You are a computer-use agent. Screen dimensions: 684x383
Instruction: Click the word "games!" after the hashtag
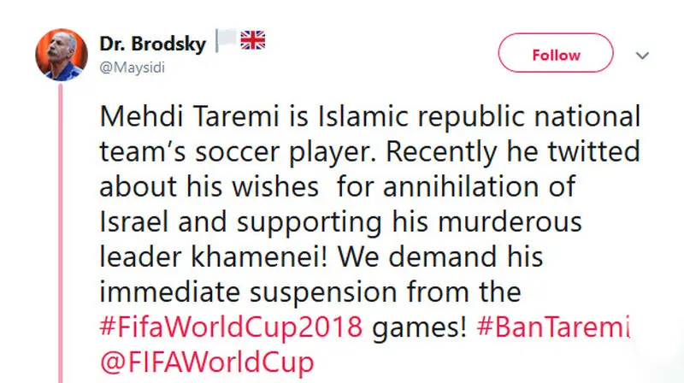[x=420, y=327]
